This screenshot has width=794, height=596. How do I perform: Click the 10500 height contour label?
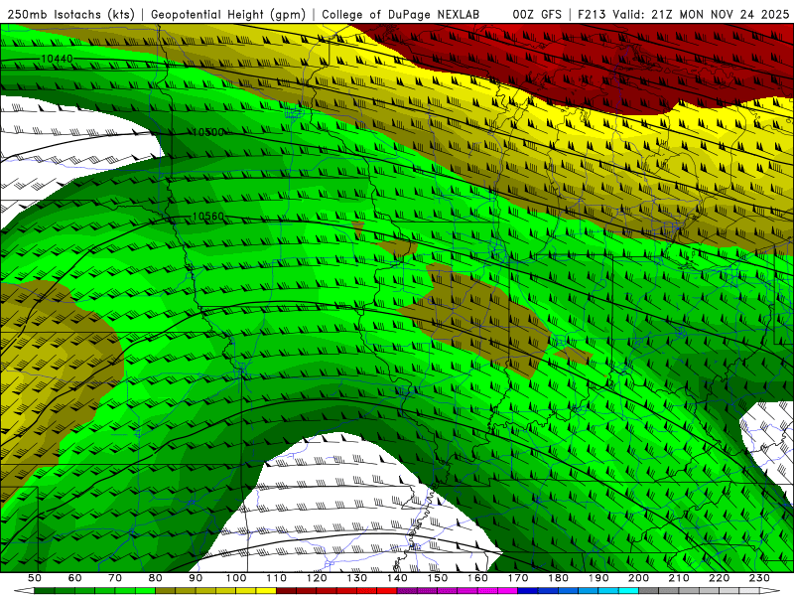click(208, 132)
